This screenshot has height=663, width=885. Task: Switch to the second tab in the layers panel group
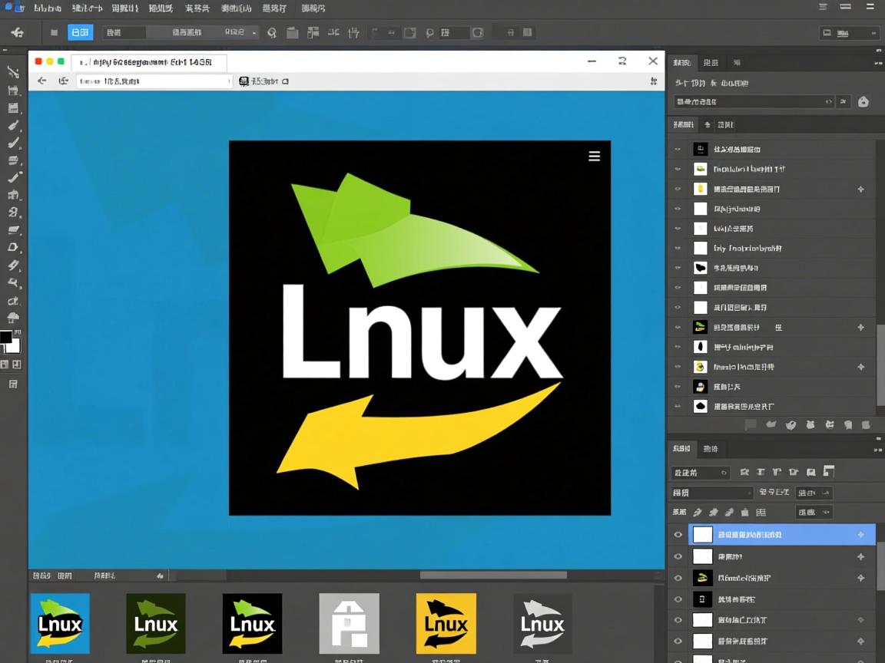[x=711, y=448]
